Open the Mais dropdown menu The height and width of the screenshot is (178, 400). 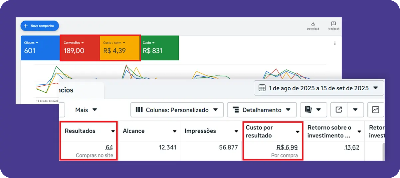[86, 110]
